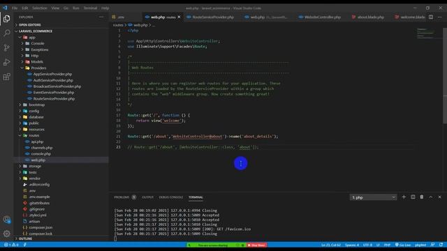Viewport: 447px width, 251px height.
Task: Open composer.json file
Action: [41, 227]
